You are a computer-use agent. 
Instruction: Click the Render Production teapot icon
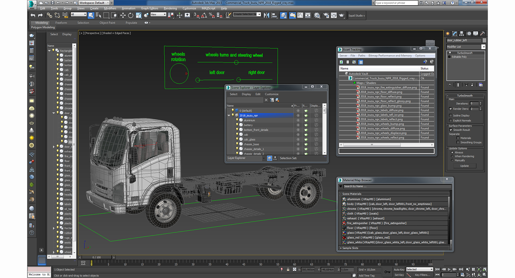coord(342,15)
